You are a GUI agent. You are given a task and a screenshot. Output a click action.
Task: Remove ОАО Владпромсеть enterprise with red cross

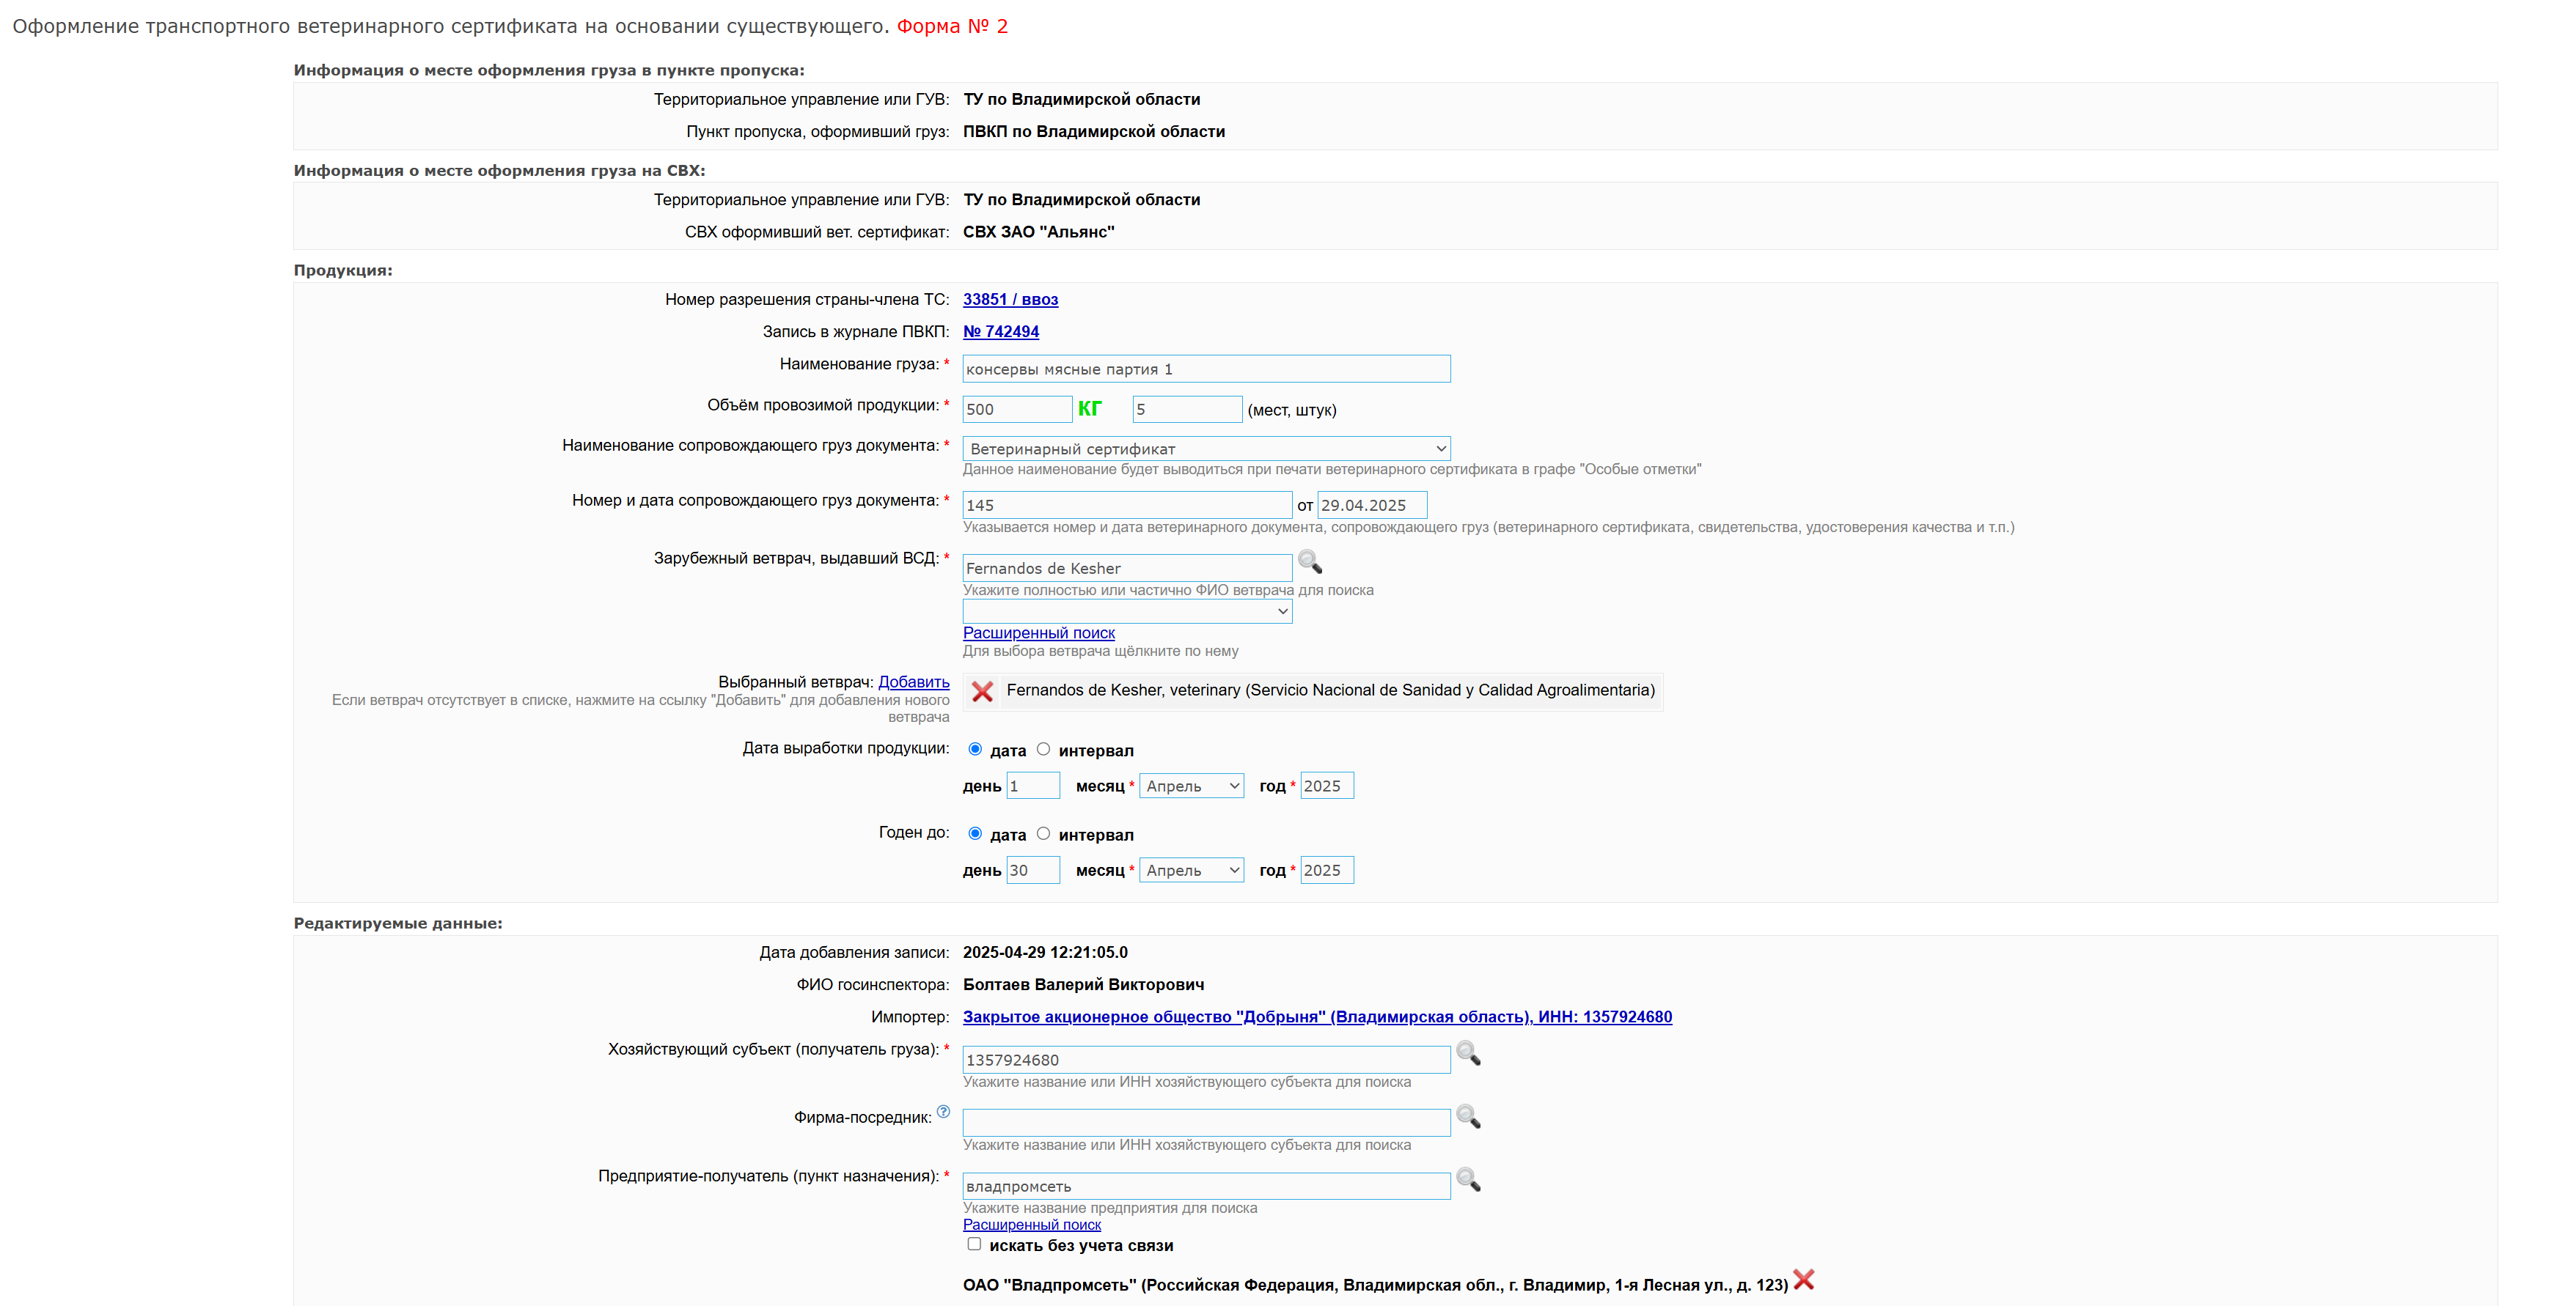(1803, 1280)
